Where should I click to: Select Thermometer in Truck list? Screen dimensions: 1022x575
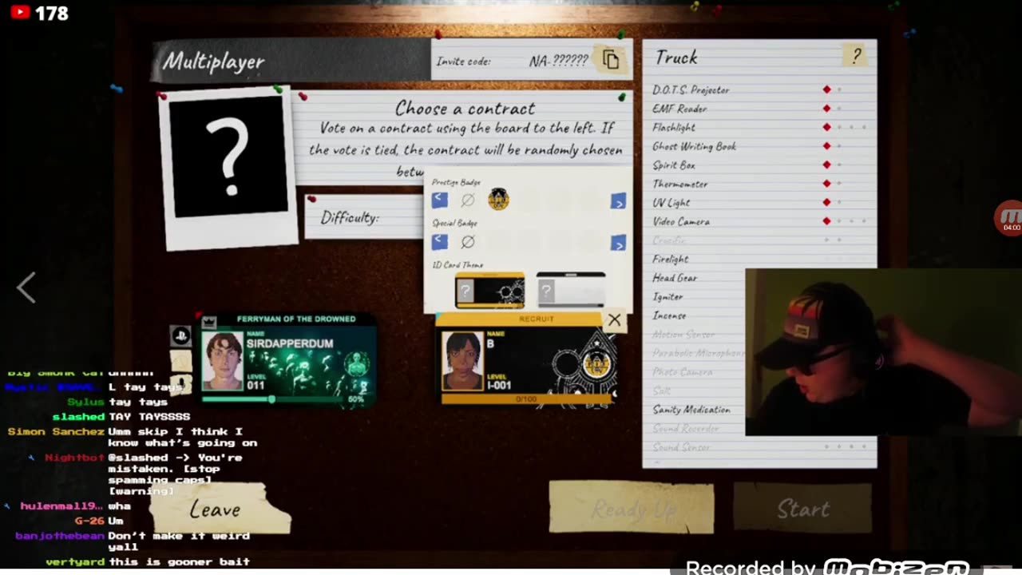(x=680, y=184)
